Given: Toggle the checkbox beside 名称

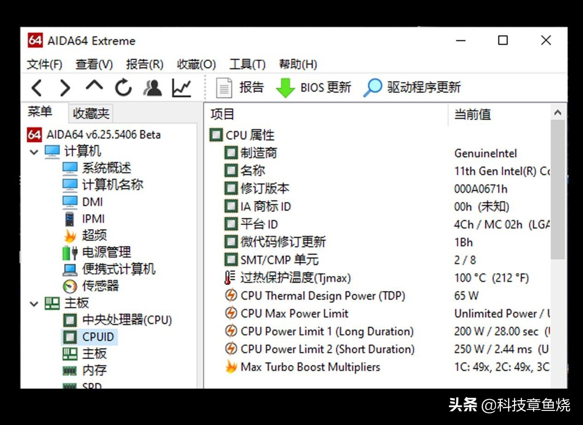Looking at the screenshot, I should pyautogui.click(x=230, y=170).
